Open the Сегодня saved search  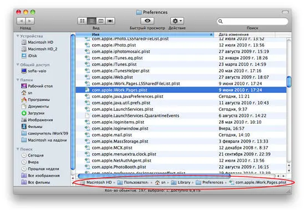[x=33, y=155]
